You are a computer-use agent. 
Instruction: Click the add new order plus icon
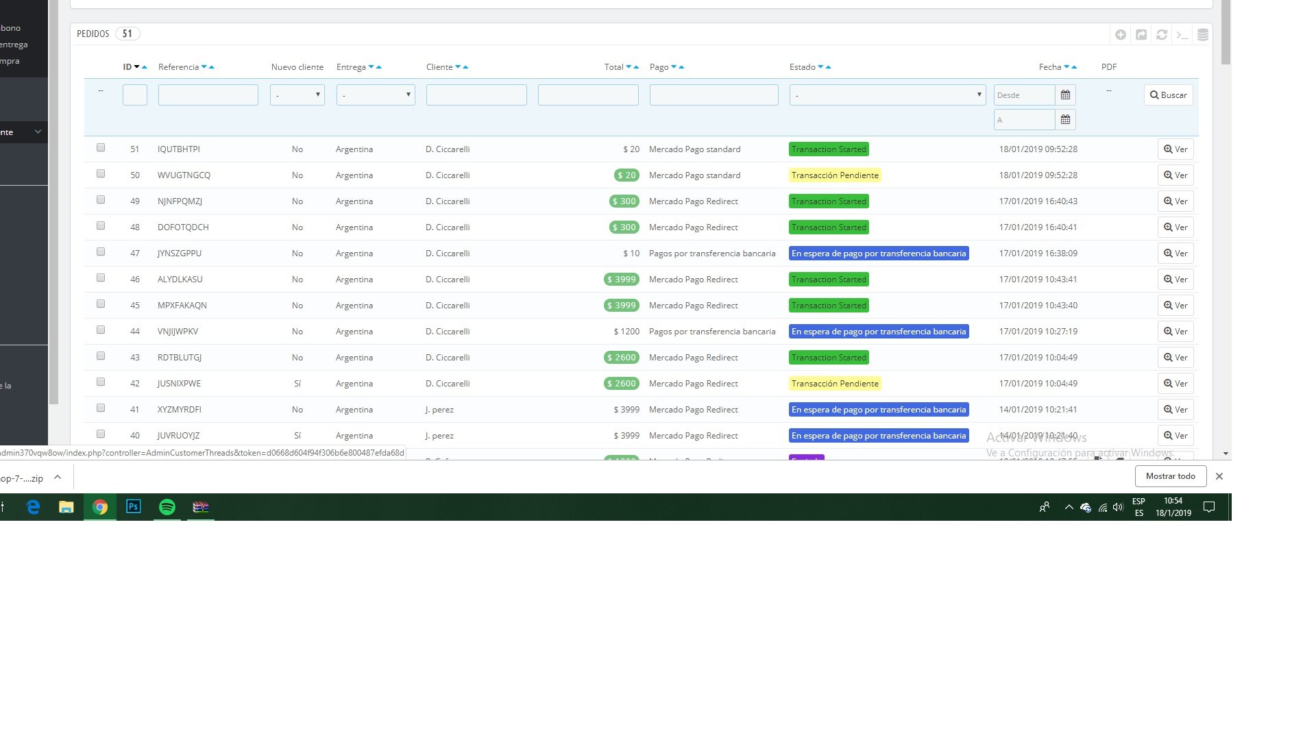[x=1121, y=34]
